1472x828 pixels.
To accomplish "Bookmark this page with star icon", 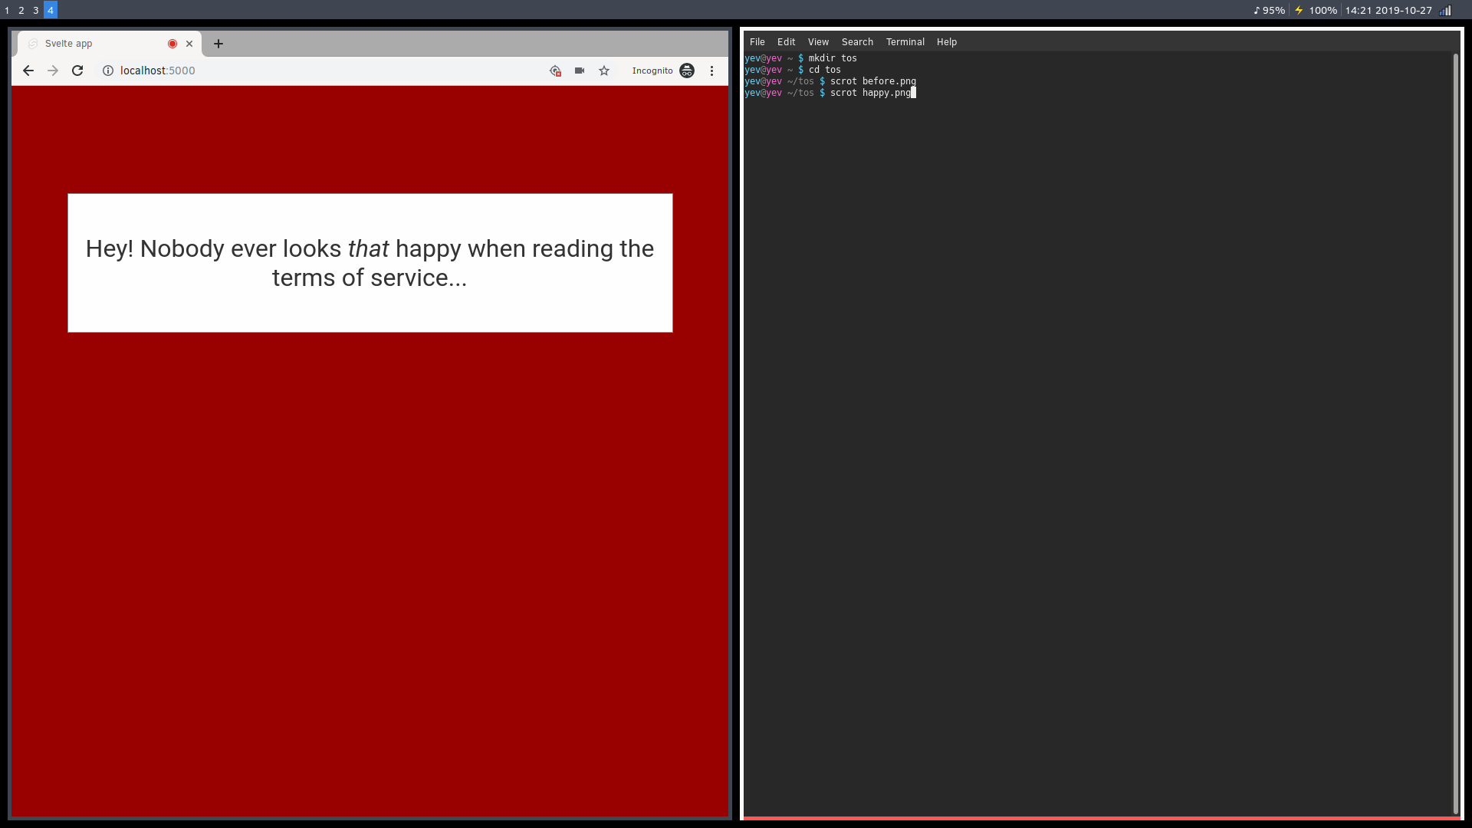I will tap(604, 71).
